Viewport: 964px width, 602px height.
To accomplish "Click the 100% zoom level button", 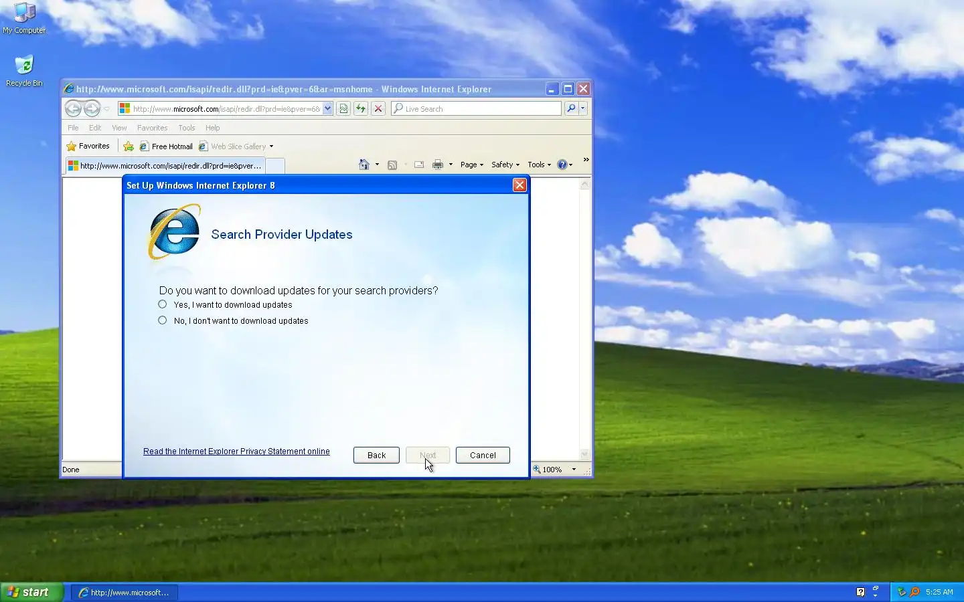I will click(548, 470).
